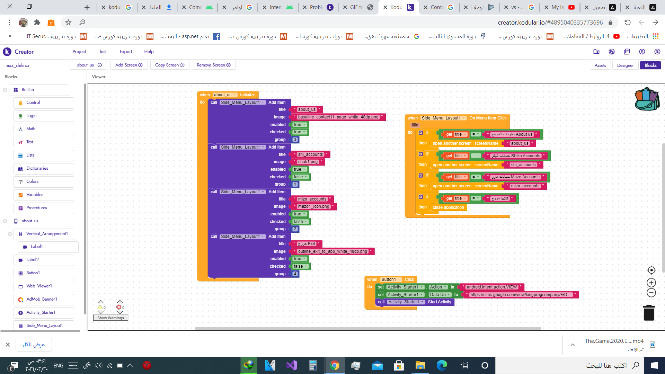
Task: Open the account profile icon
Action: 657,52
